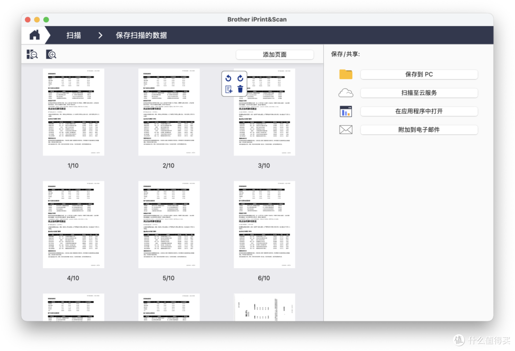Screen dimensions: 515x351
Task: Navigate back to 扫描 breadcrumb
Action: pos(73,35)
